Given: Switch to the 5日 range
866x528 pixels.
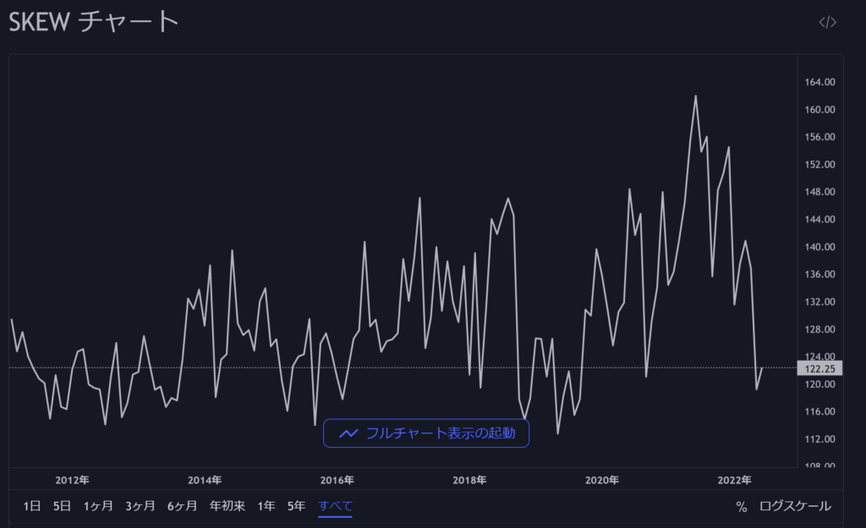Looking at the screenshot, I should point(63,506).
